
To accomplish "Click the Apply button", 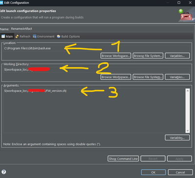I will tap(179, 159).
